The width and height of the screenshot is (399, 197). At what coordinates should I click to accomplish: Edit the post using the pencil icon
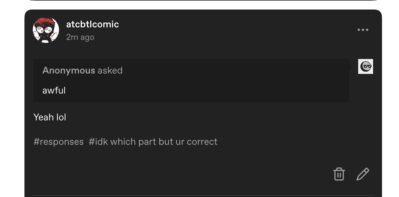point(363,174)
